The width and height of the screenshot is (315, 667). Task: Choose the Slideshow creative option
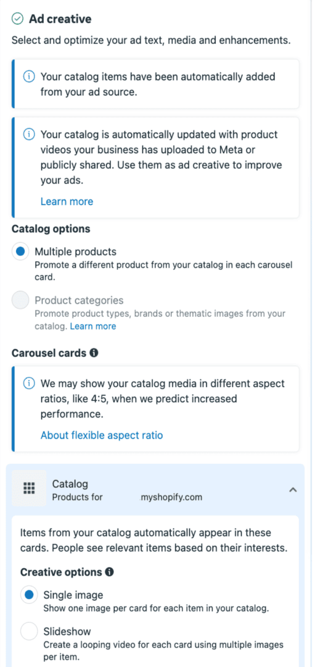(29, 631)
